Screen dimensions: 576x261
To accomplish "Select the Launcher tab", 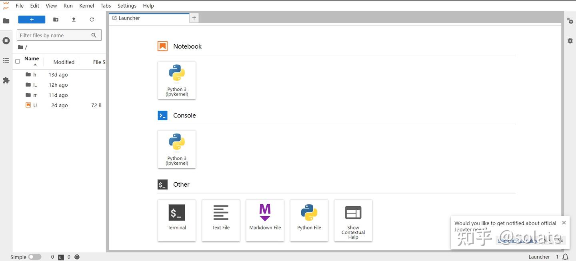I will (149, 18).
